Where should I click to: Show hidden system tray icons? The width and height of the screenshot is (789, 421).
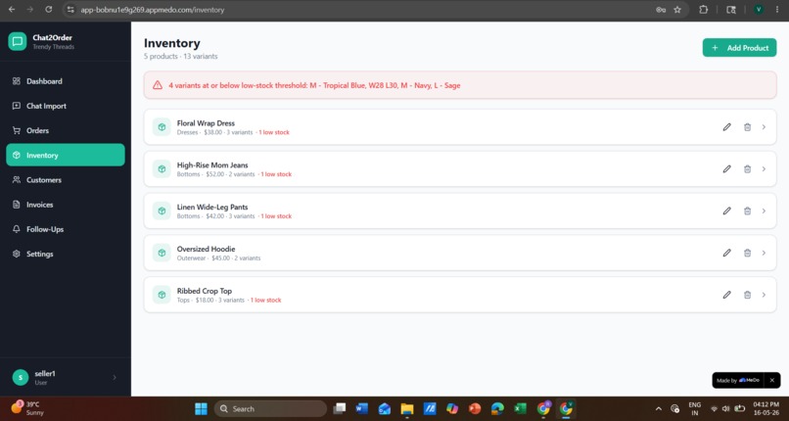658,408
